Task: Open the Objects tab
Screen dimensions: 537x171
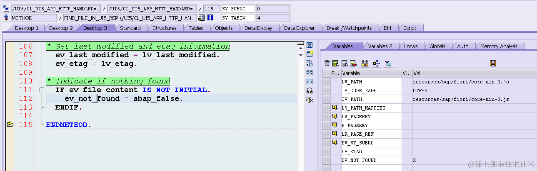Action: [x=224, y=28]
